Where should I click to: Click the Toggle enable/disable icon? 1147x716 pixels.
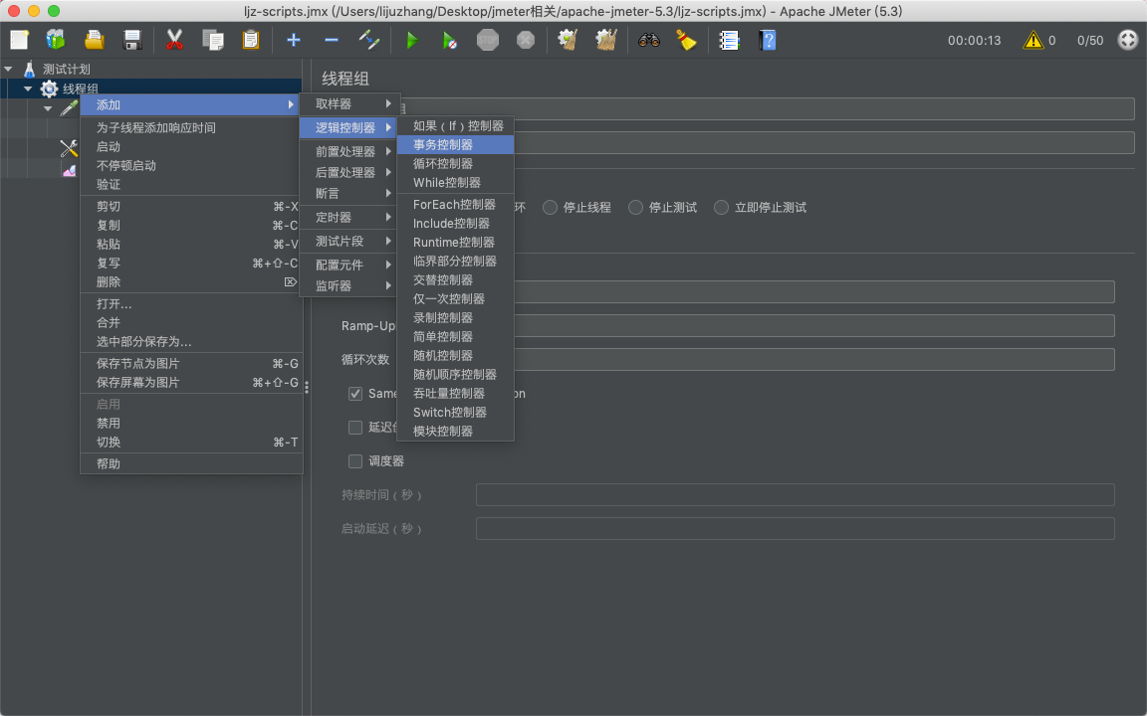click(369, 40)
